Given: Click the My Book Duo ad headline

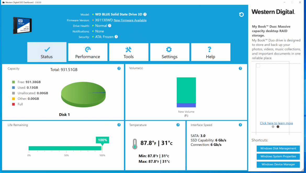Looking at the screenshot, I should pos(271,31).
